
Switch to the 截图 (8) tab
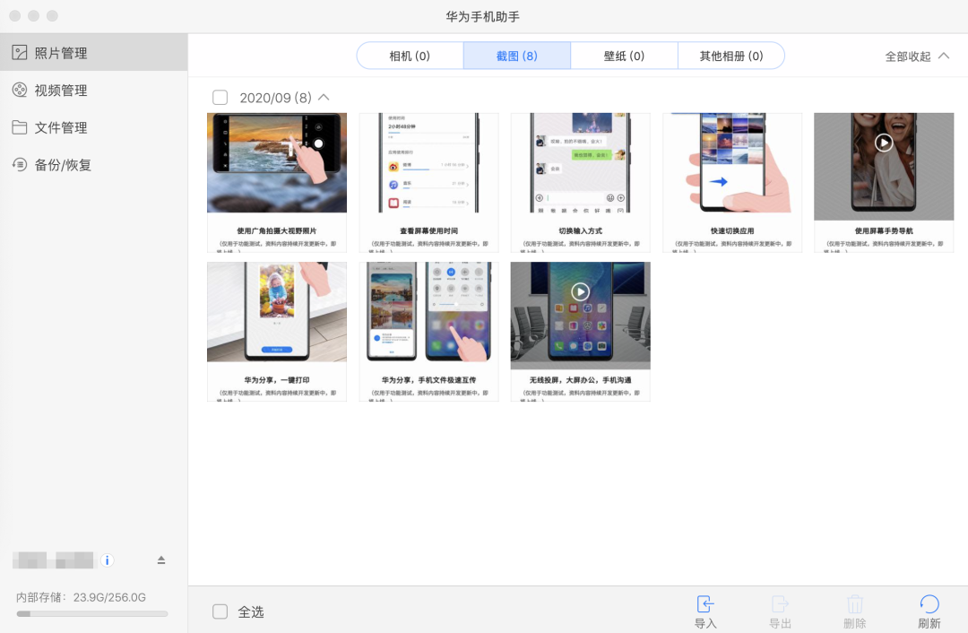pos(517,56)
